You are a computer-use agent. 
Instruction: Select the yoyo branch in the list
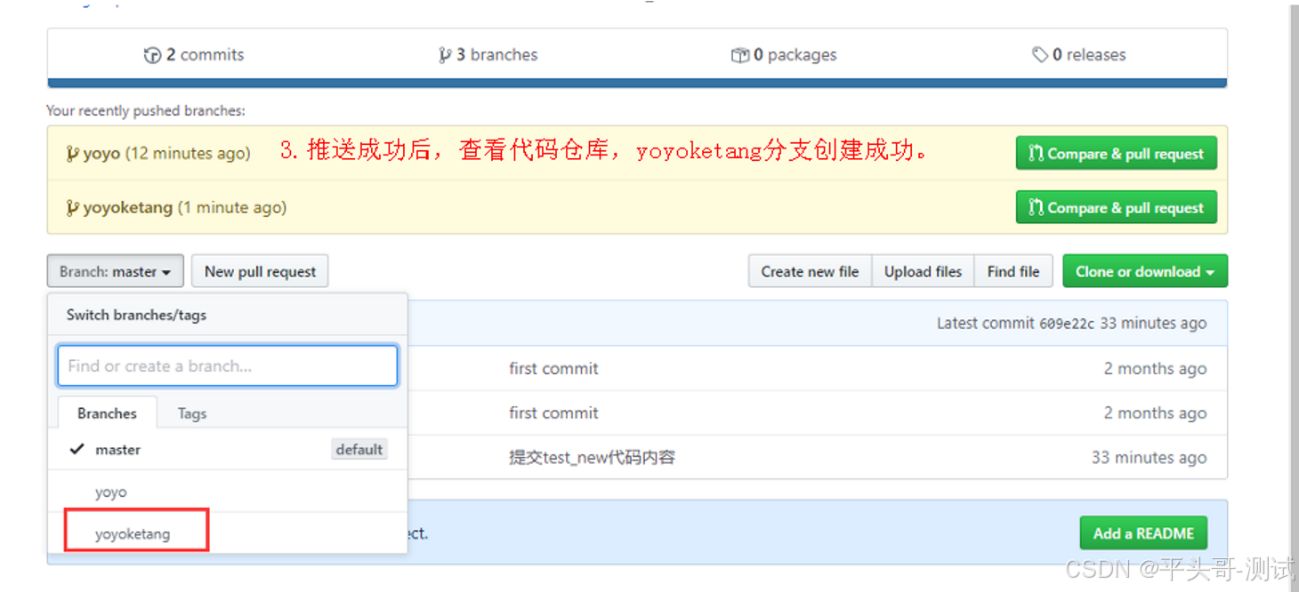pos(228,492)
